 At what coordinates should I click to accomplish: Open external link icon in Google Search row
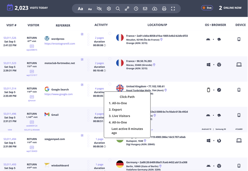tap(82, 85)
